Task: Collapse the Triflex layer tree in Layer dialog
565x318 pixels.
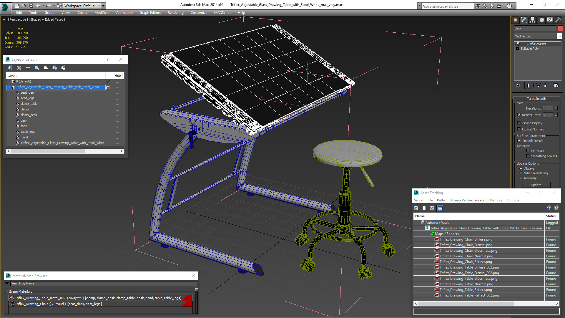Action: (9, 87)
